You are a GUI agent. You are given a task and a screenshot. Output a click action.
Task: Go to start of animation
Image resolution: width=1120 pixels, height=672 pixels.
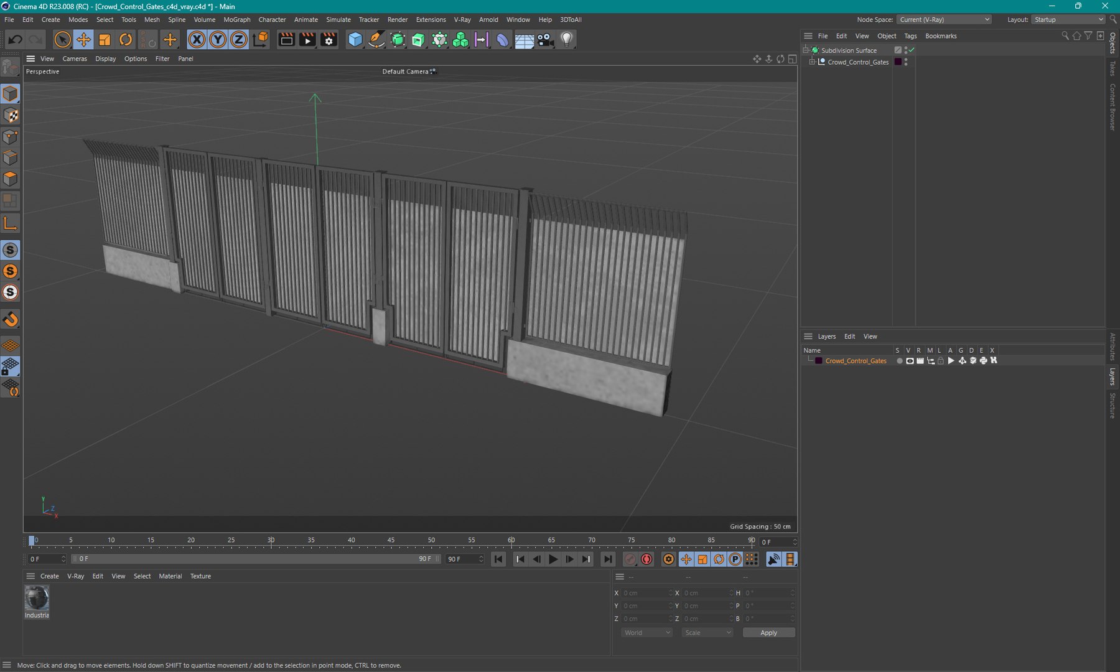point(498,559)
